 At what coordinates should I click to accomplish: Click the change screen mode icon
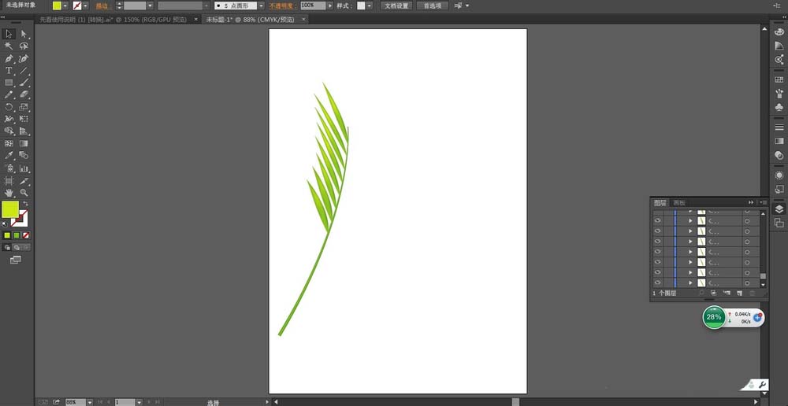(16, 260)
